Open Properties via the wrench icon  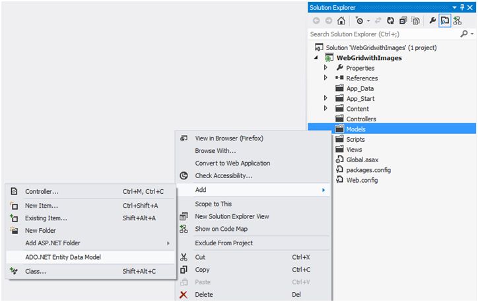432,20
